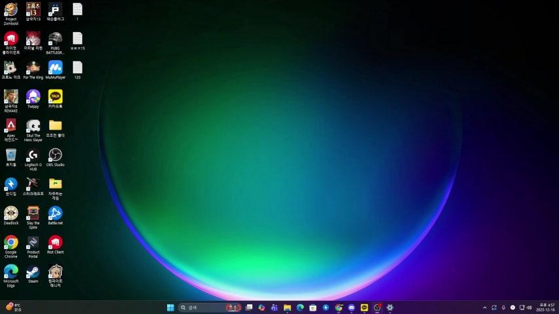
Task: Open Skul The Hero Slayer shortcut
Action: point(33,130)
